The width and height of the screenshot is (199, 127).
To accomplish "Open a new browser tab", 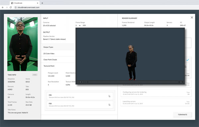I will pos(42,3).
